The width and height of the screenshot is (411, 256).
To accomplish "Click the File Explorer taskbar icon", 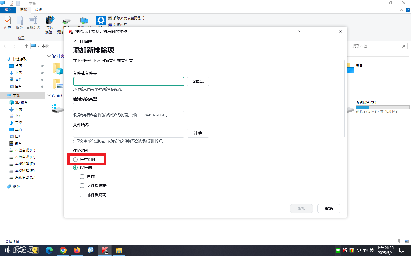I will pos(119,250).
